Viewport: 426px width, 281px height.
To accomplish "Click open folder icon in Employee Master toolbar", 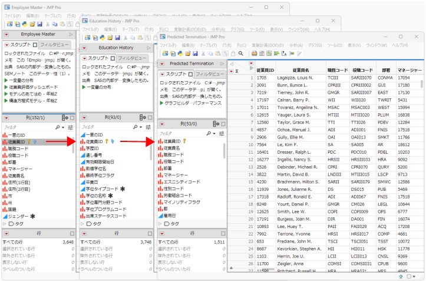I will (32, 24).
